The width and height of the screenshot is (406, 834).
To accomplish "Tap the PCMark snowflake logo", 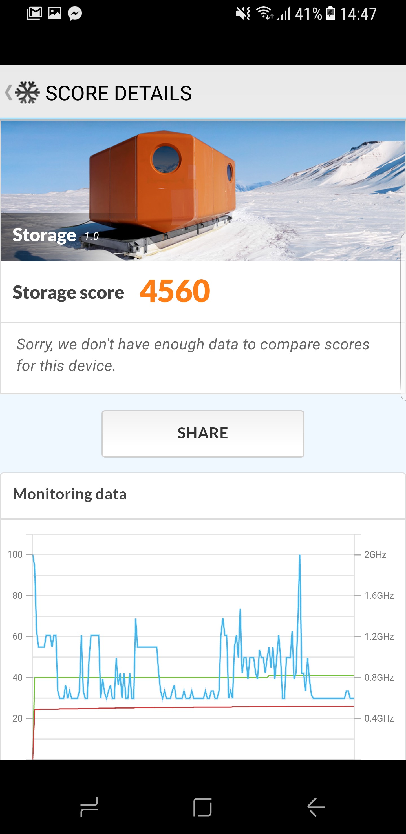I will [x=27, y=93].
